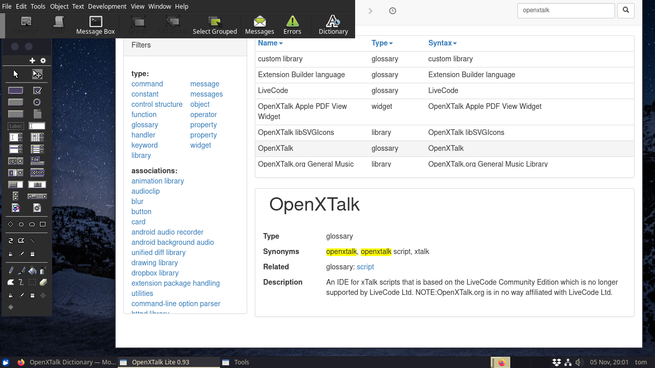Open the Window menu
The image size is (655, 368).
pos(160,6)
